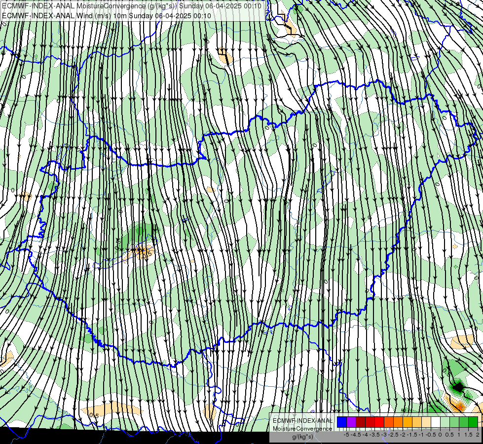
Task: Click the -5 tick label in the legend
Action: click(x=346, y=435)
